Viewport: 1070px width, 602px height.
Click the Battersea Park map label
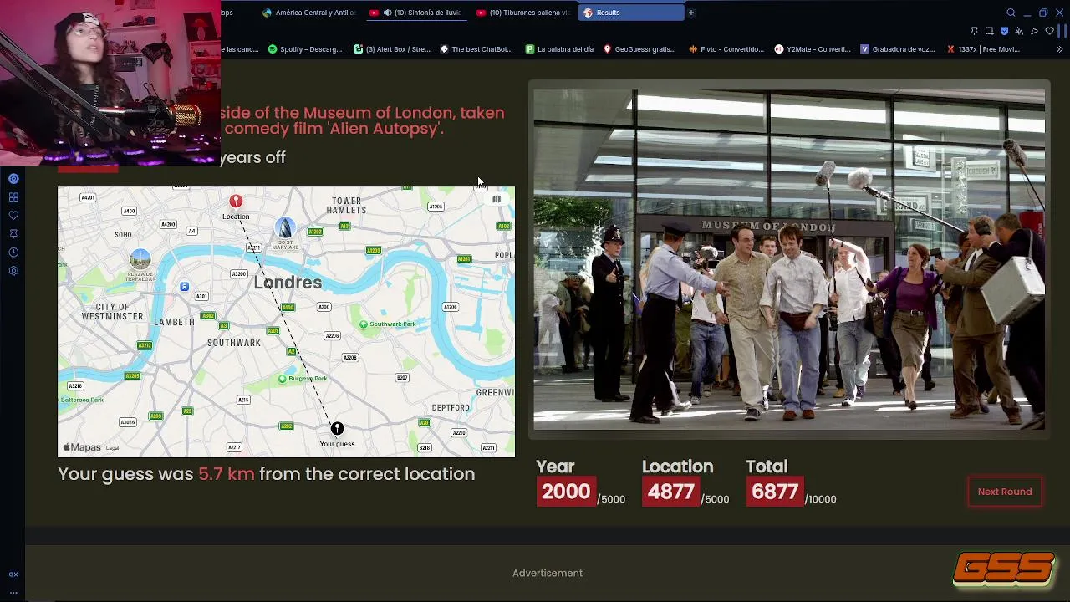81,400
